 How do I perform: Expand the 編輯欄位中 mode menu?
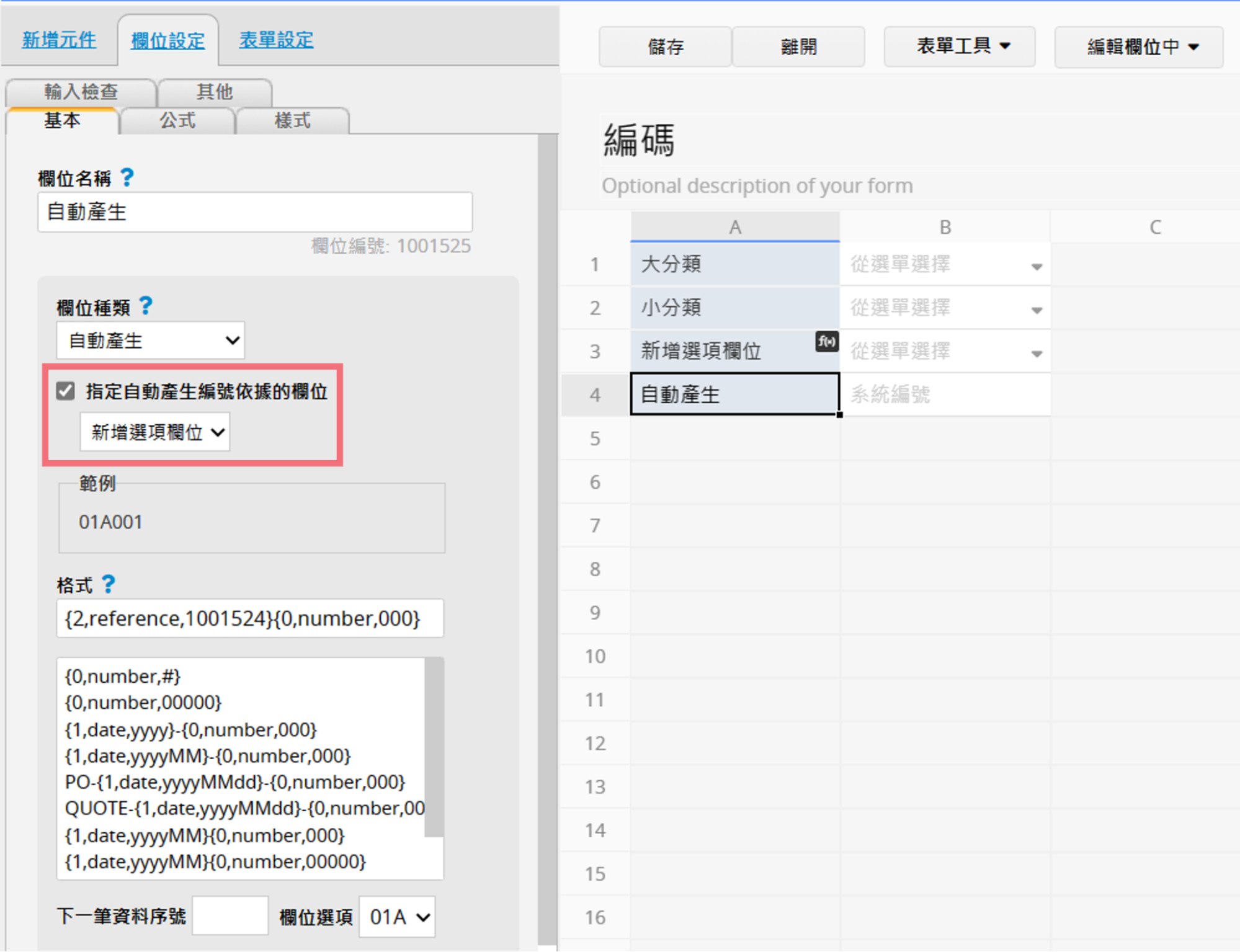coord(1138,47)
